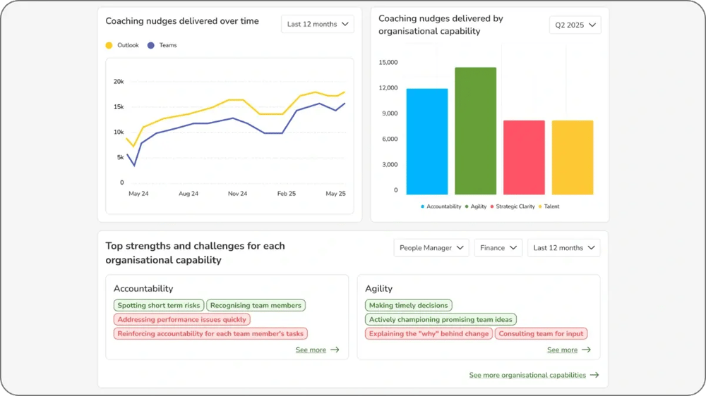Click the Talent legend marker

(x=541, y=206)
